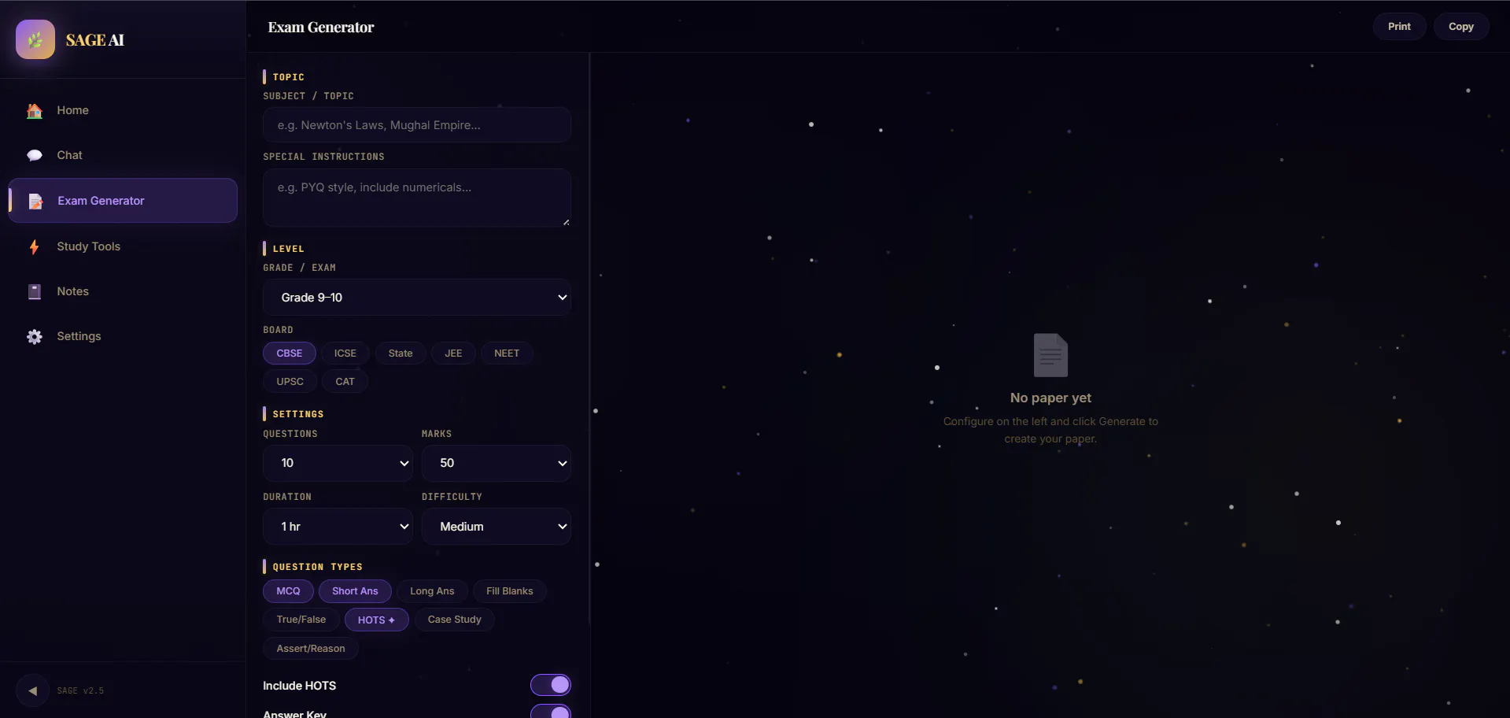Collapse the sidebar with the arrow button
1510x718 pixels.
click(x=32, y=690)
